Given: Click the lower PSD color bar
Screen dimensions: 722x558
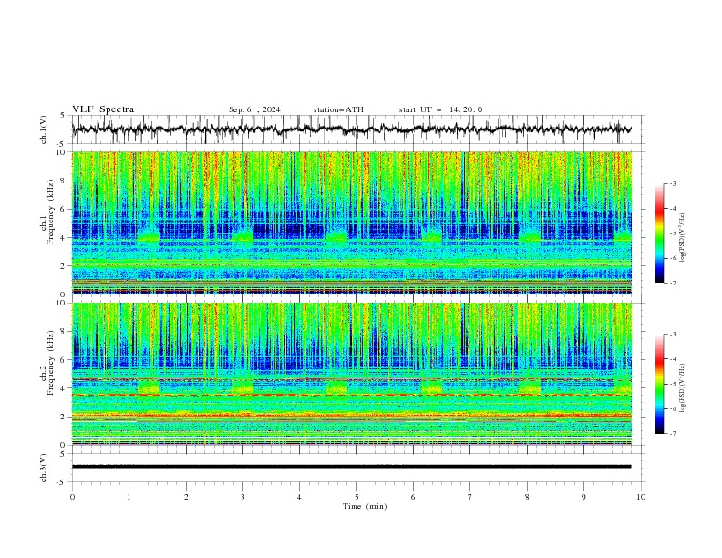Looking at the screenshot, I should pos(659,384).
